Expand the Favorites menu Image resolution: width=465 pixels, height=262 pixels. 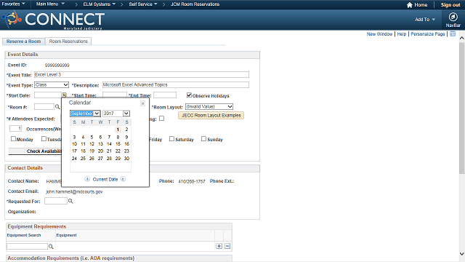13,4
